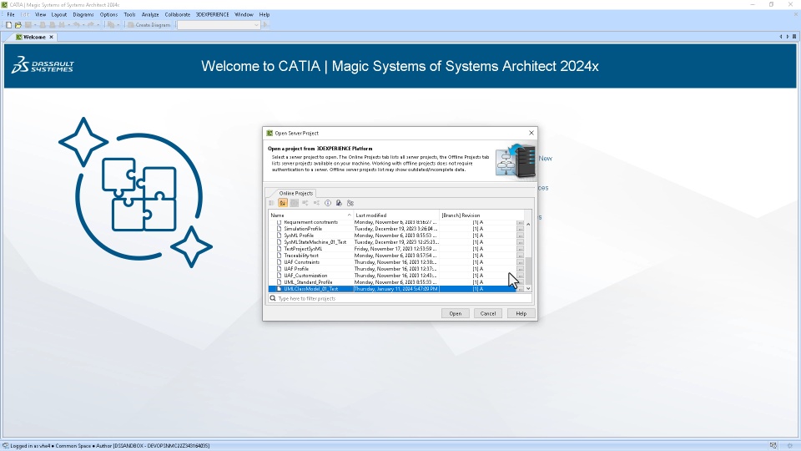Click the first icon in the Online Projects toolbar
The height and width of the screenshot is (451, 801).
pyautogui.click(x=272, y=203)
